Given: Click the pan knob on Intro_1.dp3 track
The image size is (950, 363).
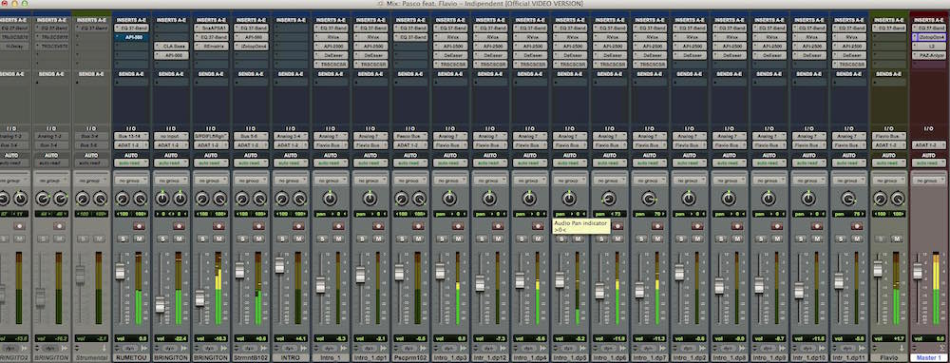Looking at the screenshot, I should [449, 199].
